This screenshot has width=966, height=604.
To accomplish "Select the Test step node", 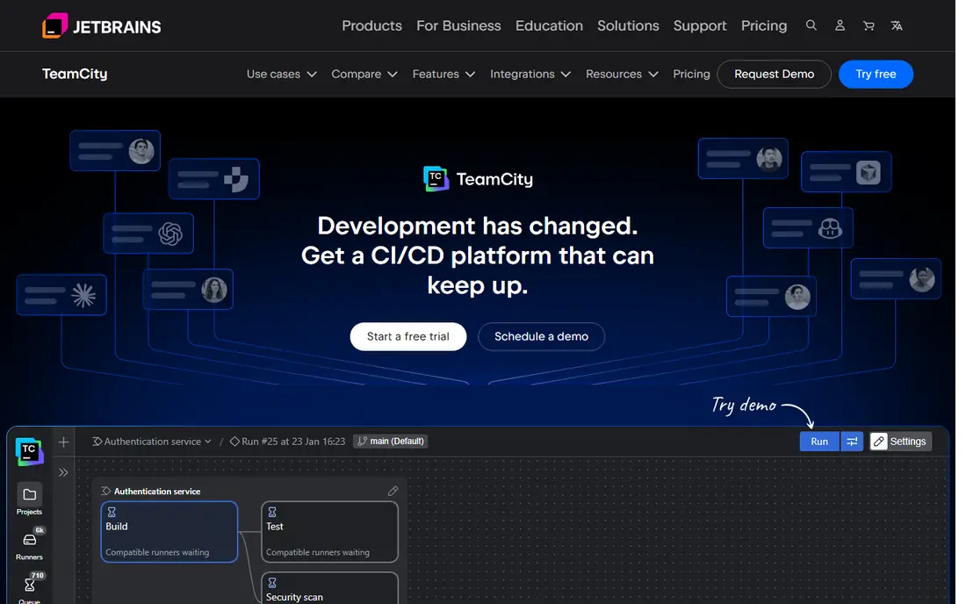I will [329, 531].
